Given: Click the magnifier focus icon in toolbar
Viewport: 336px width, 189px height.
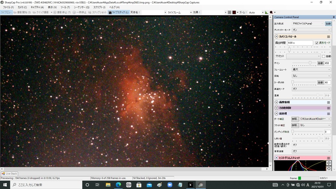Looking at the screenshot, I should (271, 12).
